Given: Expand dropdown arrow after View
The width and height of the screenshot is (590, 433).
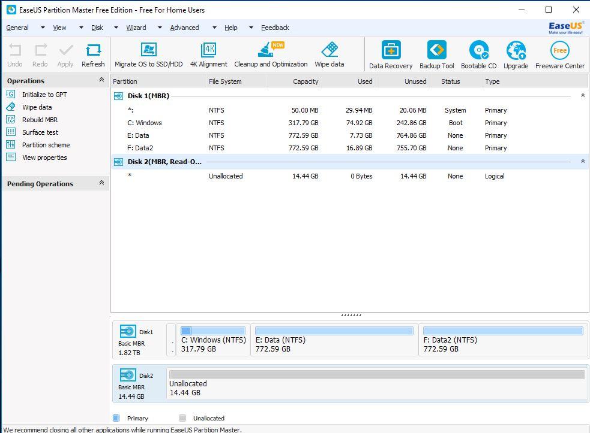Looking at the screenshot, I should (x=81, y=28).
